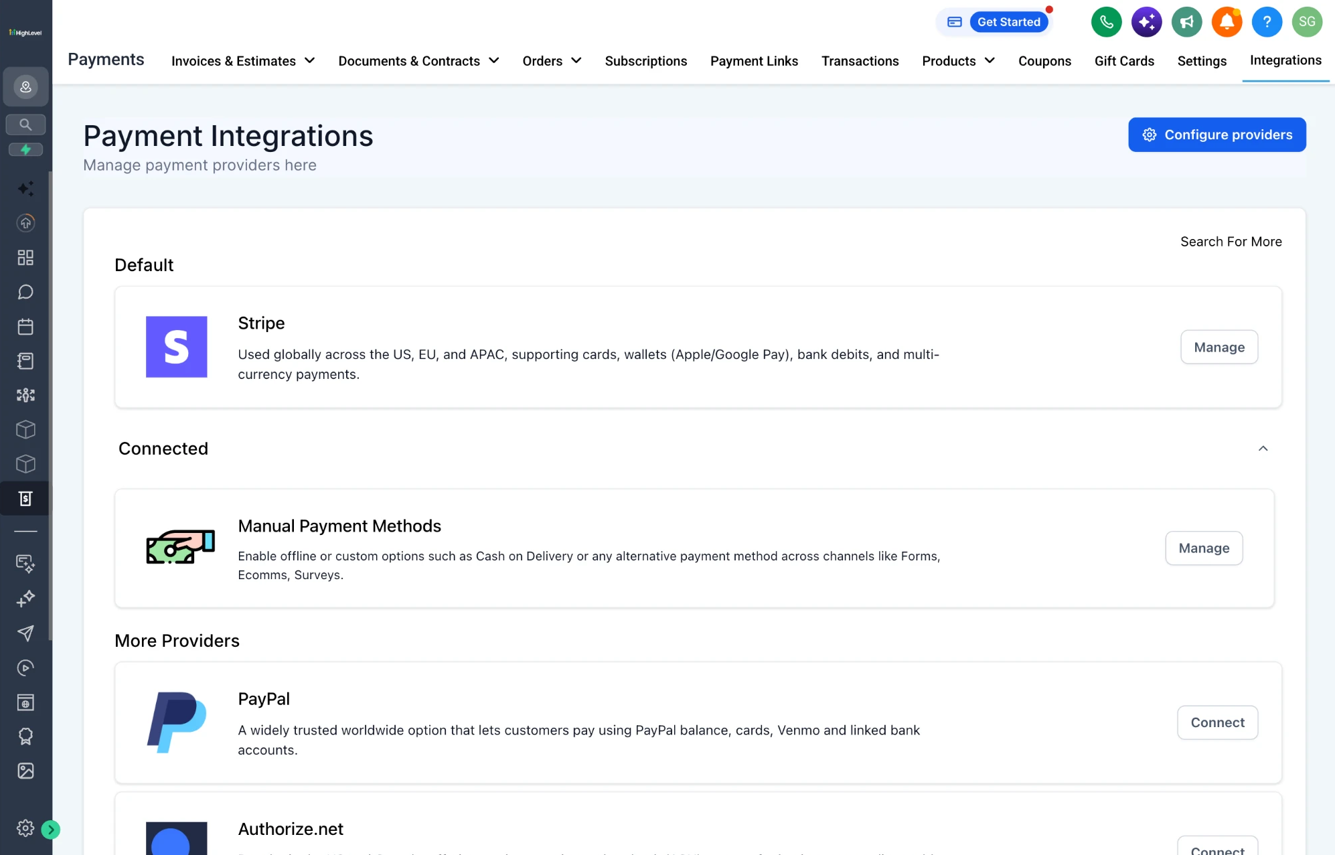
Task: Expand the Orders dropdown menu
Action: point(552,61)
